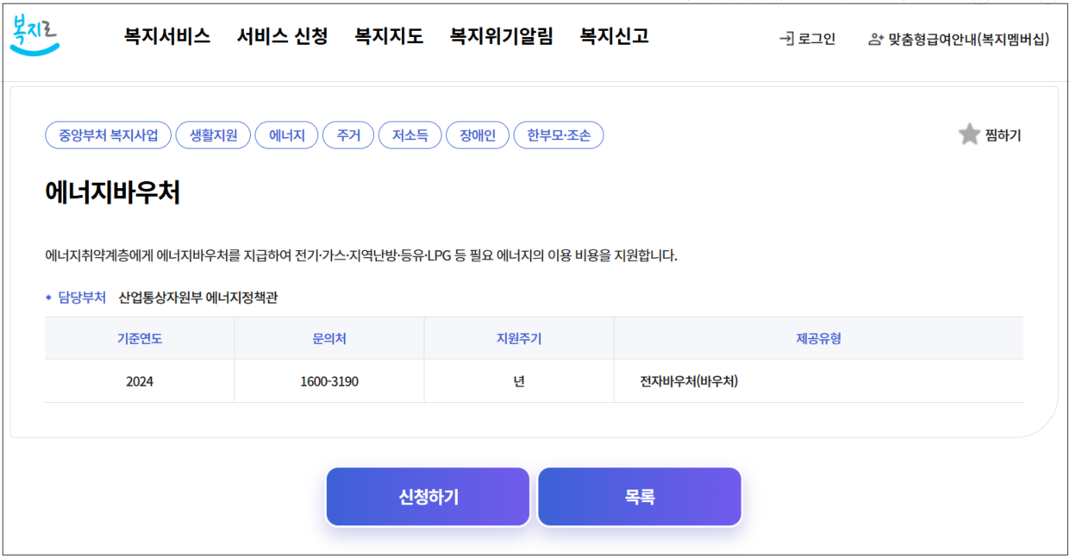Select the 중앙부처 복지사업 tag
Viewport: 1070px width, 559px height.
(x=106, y=135)
